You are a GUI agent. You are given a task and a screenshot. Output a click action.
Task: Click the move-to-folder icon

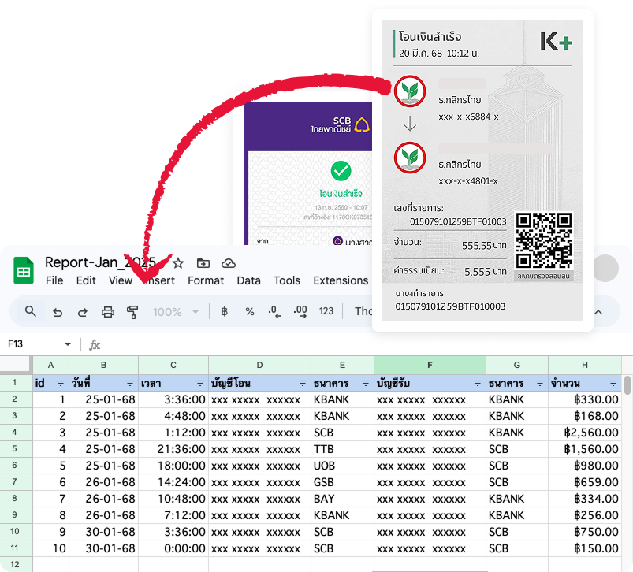203,263
